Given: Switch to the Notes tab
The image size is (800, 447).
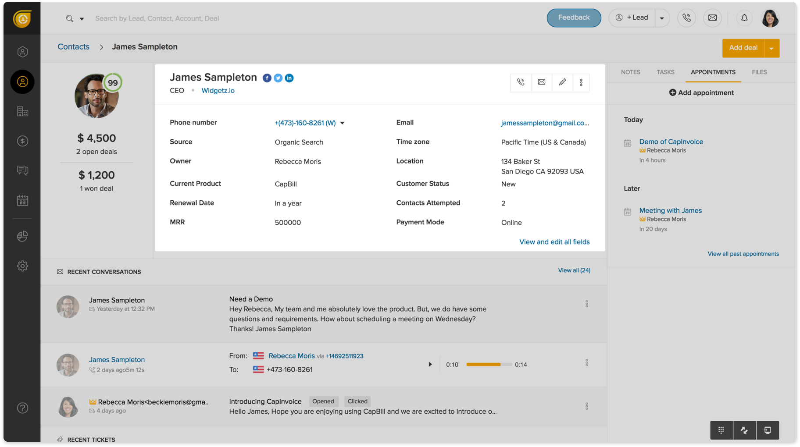Looking at the screenshot, I should [x=630, y=72].
